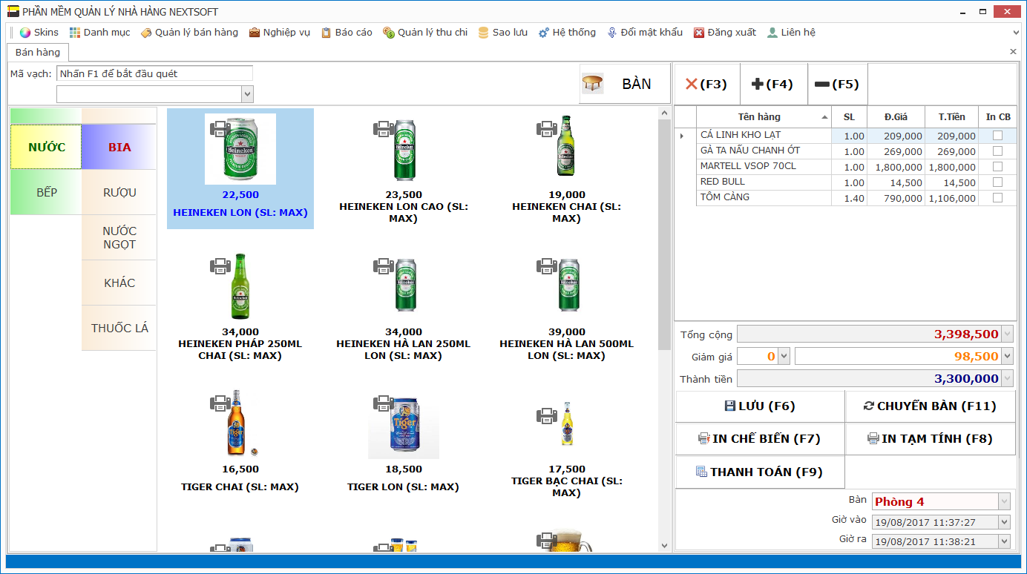The image size is (1027, 574).
Task: Click printer icon on HEINEKEN PHÁP 250ML CHAI
Action: coord(220,266)
